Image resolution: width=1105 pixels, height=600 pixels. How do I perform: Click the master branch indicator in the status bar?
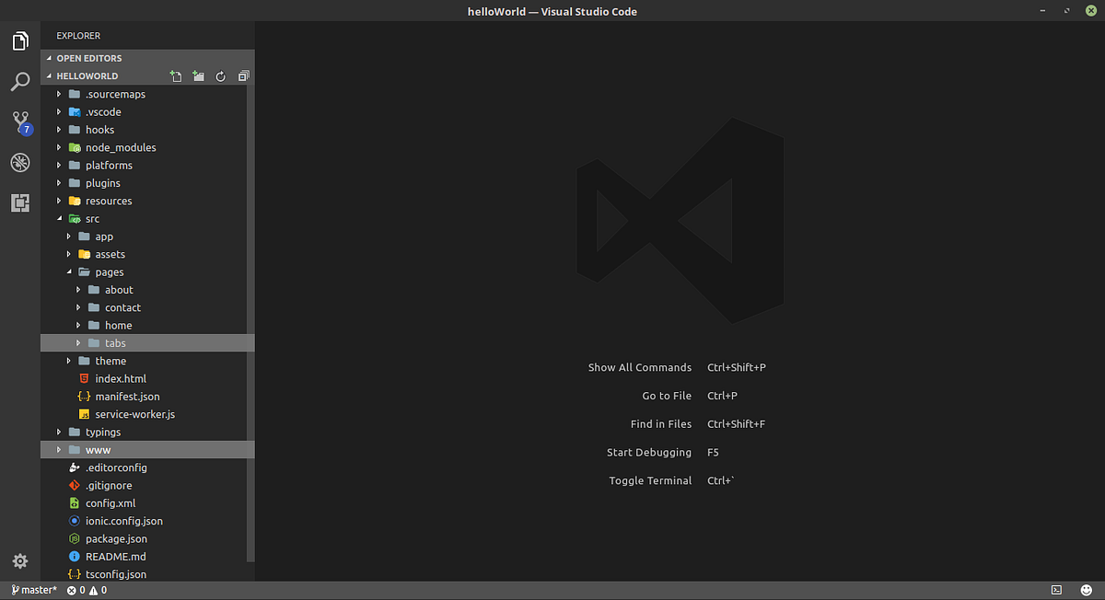(33, 590)
